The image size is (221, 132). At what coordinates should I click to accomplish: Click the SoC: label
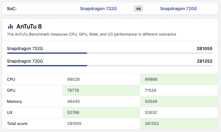pyautogui.click(x=12, y=9)
